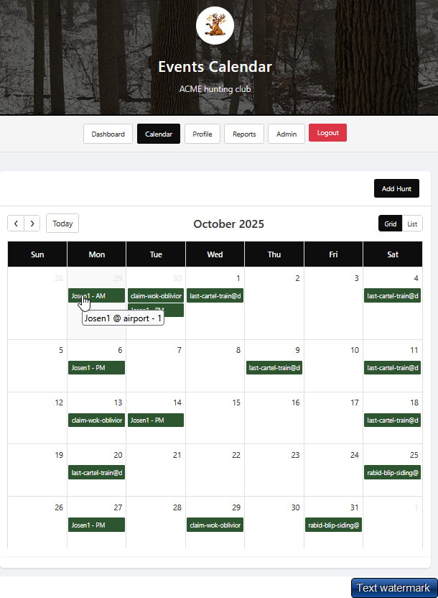Select day number 17

(355, 402)
